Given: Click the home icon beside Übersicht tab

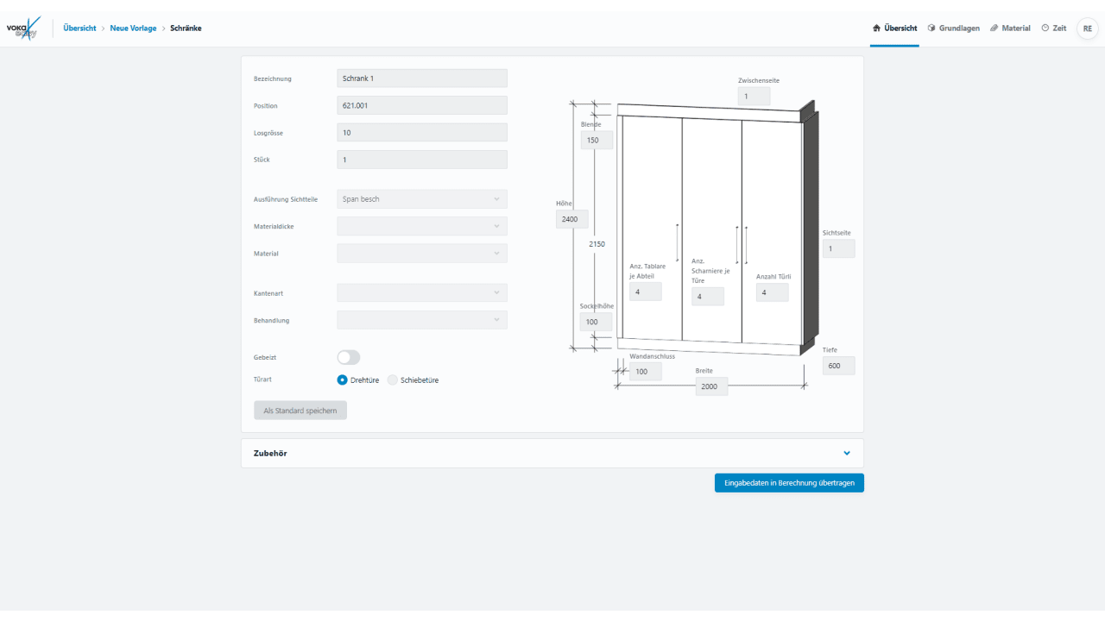Looking at the screenshot, I should pos(876,28).
